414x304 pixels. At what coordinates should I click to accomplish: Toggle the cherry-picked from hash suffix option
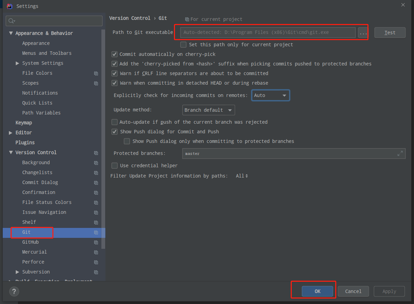pyautogui.click(x=115, y=64)
